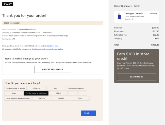Read our recently updated return policy
The height and width of the screenshot is (125, 165).
click(x=47, y=49)
